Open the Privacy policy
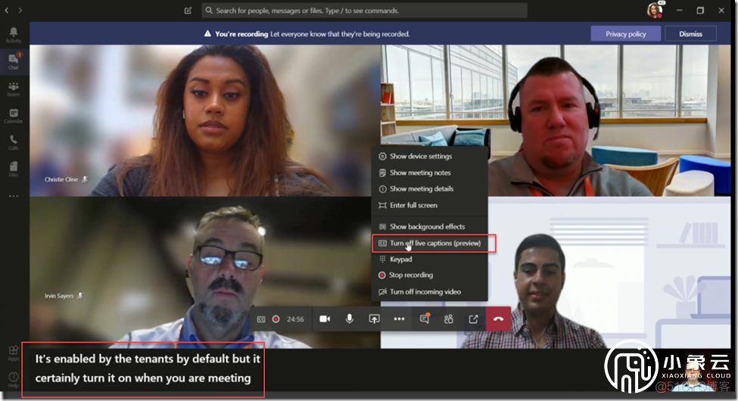The height and width of the screenshot is (401, 738). click(625, 34)
